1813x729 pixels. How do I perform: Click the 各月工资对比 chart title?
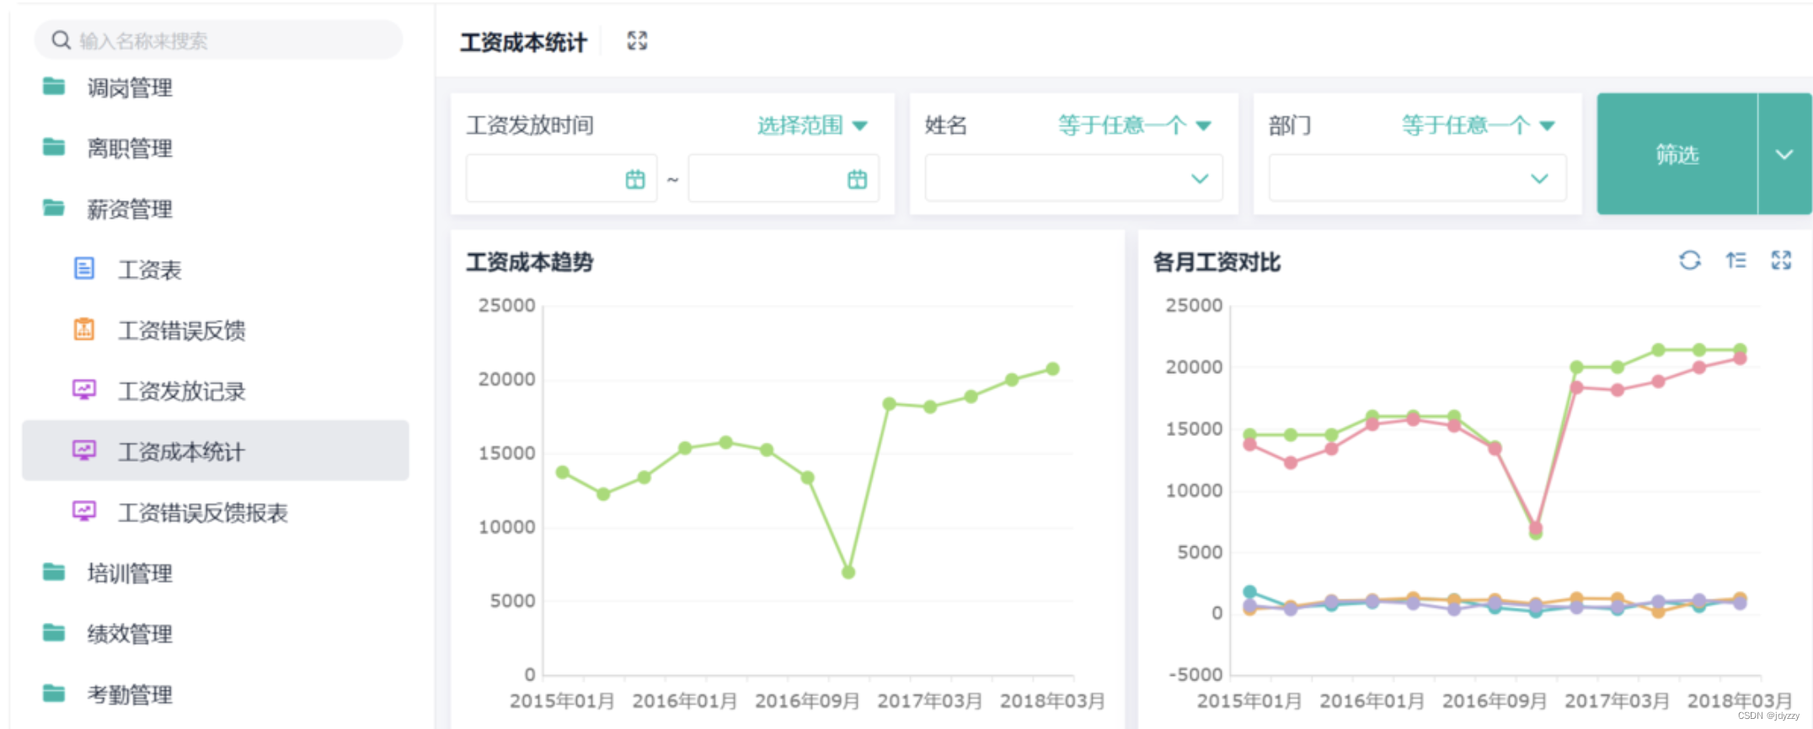coord(1217,262)
